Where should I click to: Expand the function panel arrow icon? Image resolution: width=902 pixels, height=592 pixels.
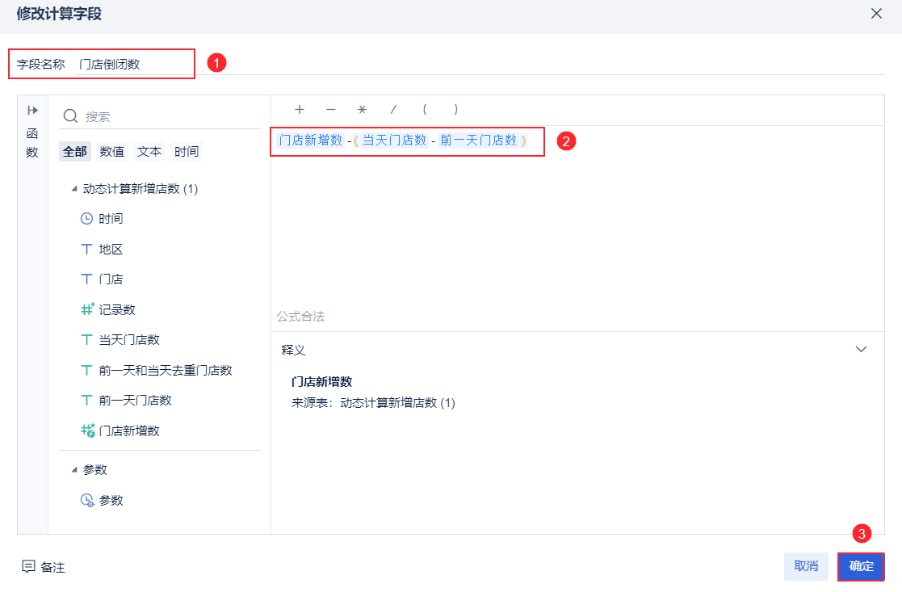(33, 111)
